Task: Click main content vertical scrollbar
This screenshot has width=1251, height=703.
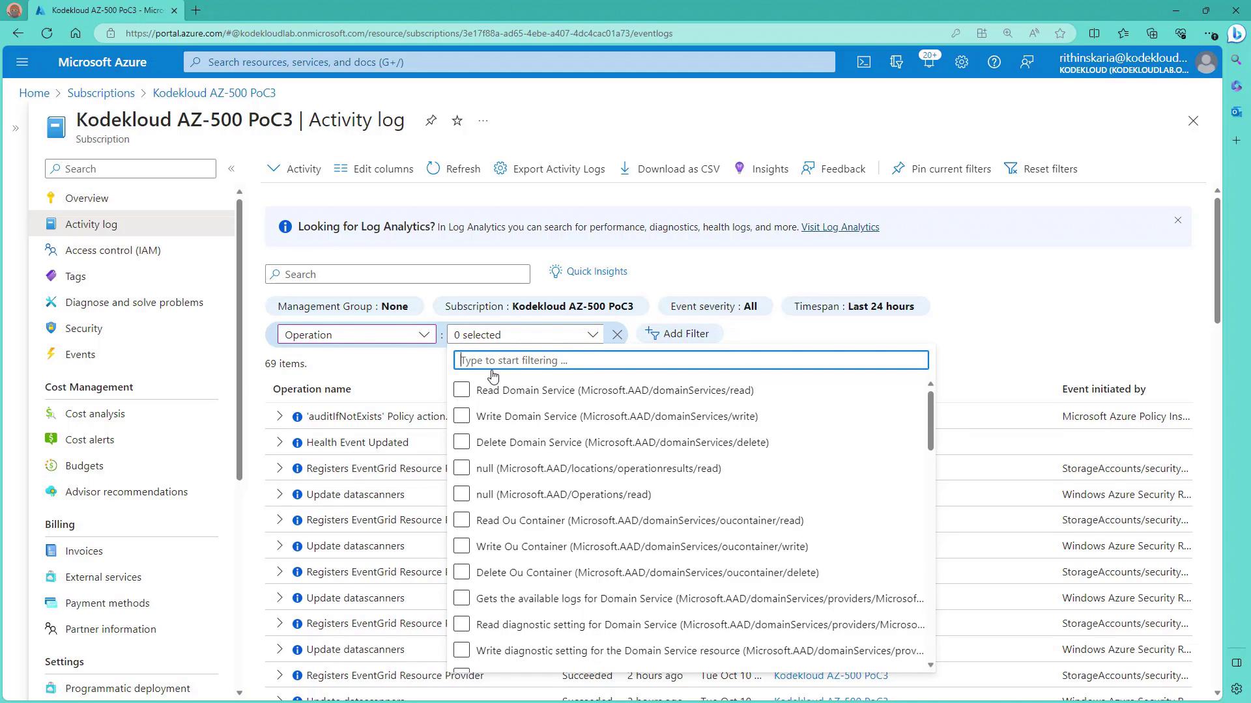Action: [1217, 260]
